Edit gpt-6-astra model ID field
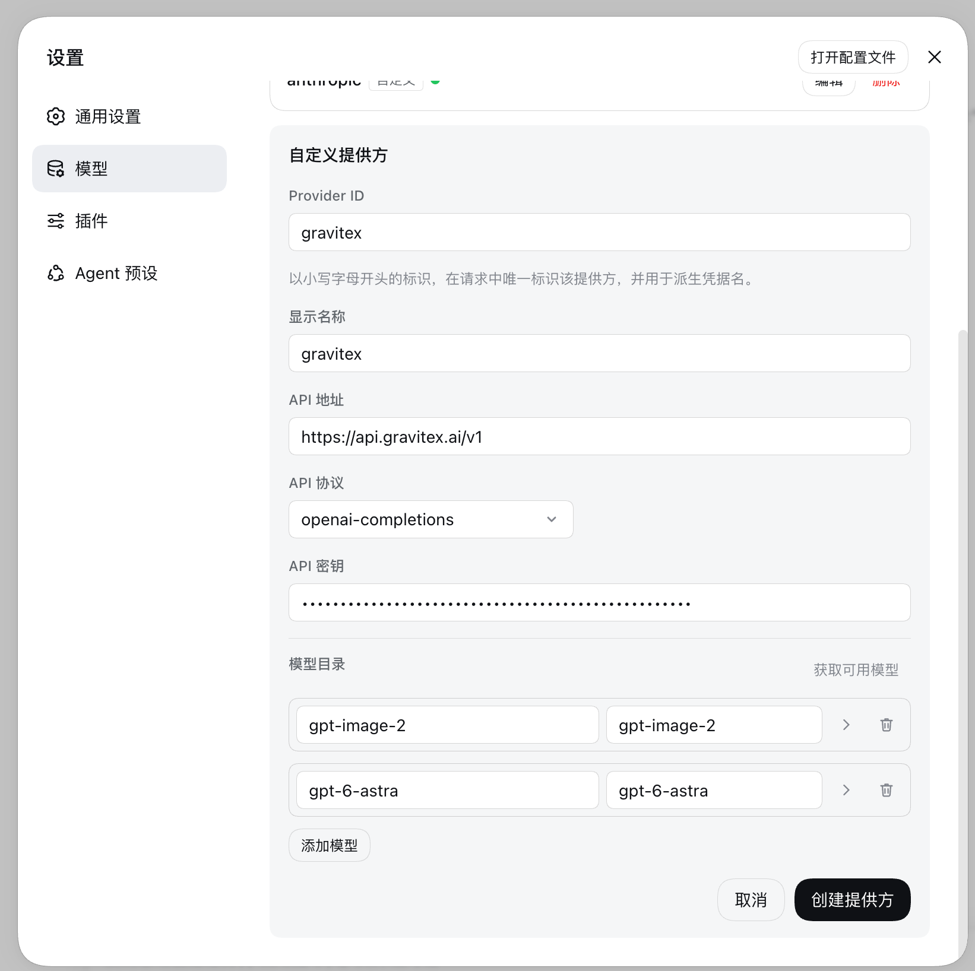The image size is (975, 971). pyautogui.click(x=448, y=790)
